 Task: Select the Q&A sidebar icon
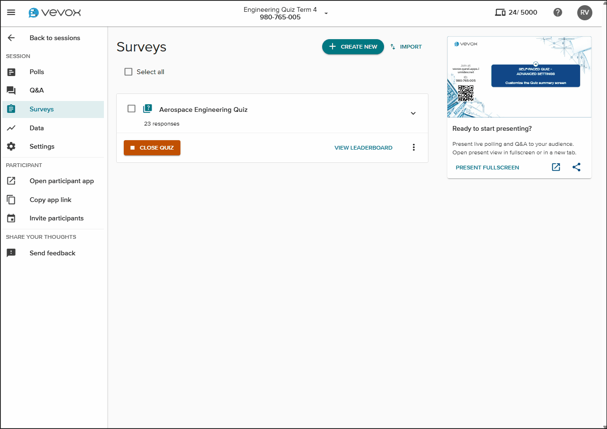pos(11,90)
